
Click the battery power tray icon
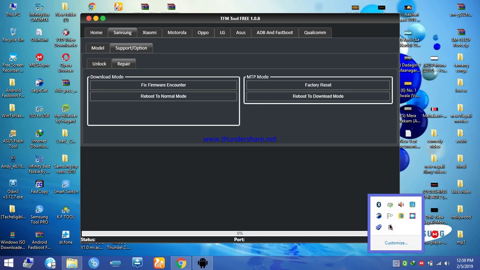coord(430,264)
